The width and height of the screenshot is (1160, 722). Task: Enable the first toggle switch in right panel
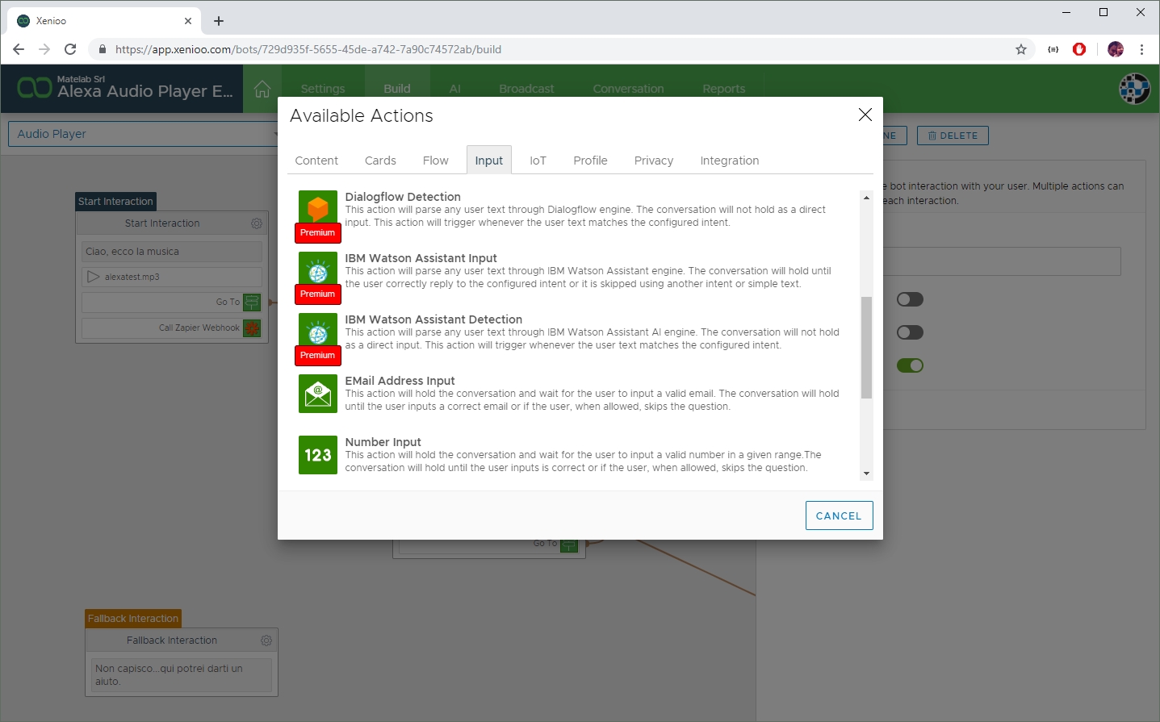tap(910, 299)
